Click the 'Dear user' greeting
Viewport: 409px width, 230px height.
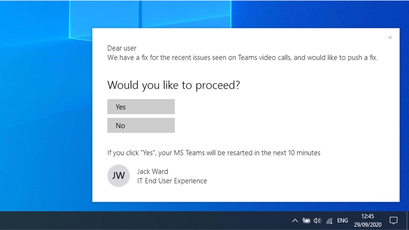(x=122, y=48)
